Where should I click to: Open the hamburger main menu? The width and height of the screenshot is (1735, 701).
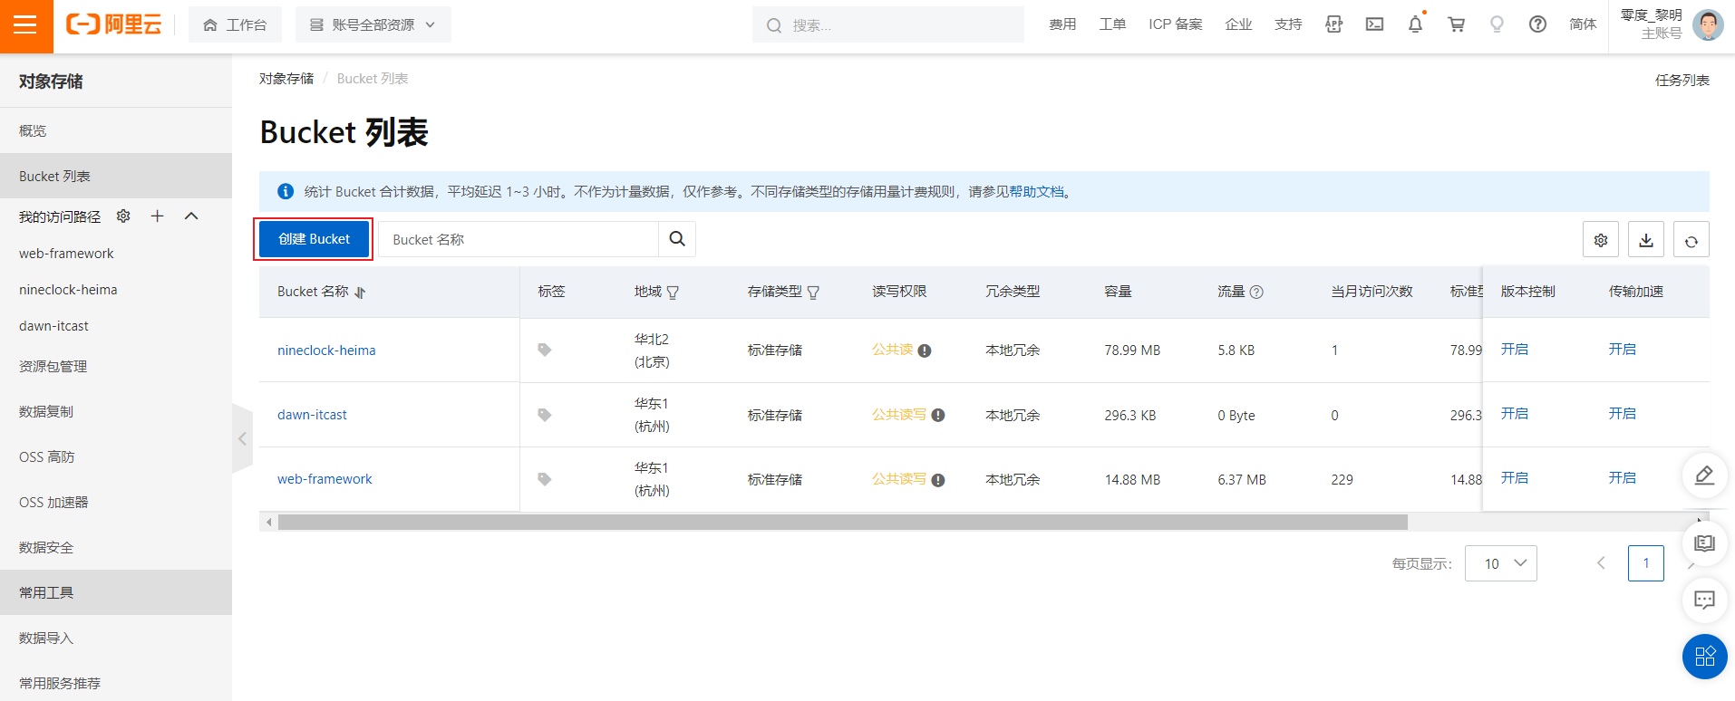click(25, 25)
